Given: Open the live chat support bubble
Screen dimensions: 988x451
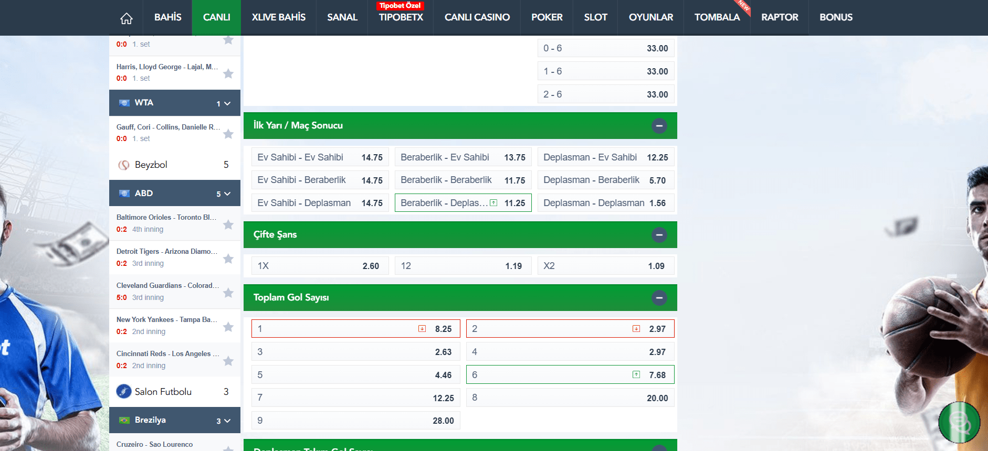Looking at the screenshot, I should click(959, 422).
